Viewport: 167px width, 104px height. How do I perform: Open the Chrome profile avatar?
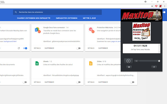tap(145, 2)
